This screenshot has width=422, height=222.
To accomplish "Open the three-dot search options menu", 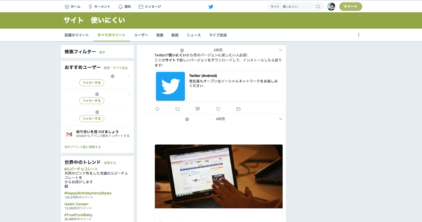I will click(x=359, y=35).
